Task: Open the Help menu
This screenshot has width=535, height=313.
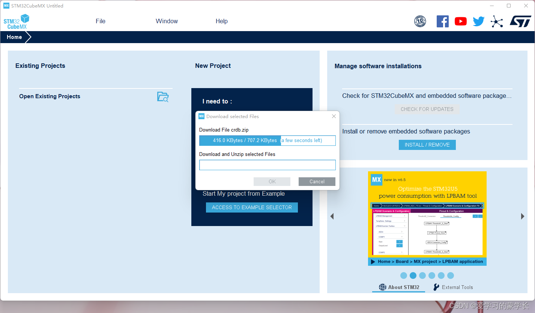Action: 222,21
